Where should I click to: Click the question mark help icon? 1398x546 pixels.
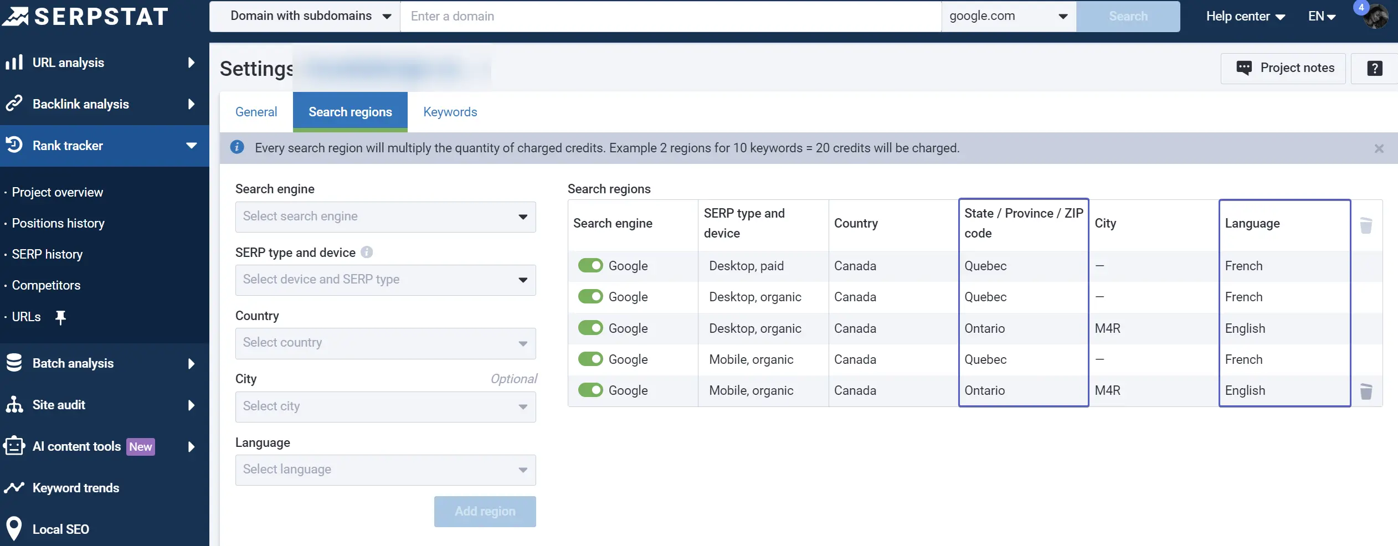click(x=1374, y=68)
